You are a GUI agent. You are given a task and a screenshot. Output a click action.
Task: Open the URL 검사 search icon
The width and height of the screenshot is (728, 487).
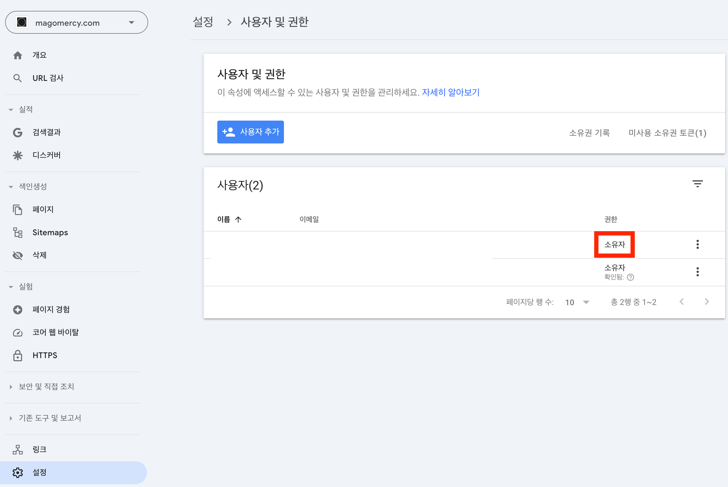pos(18,78)
